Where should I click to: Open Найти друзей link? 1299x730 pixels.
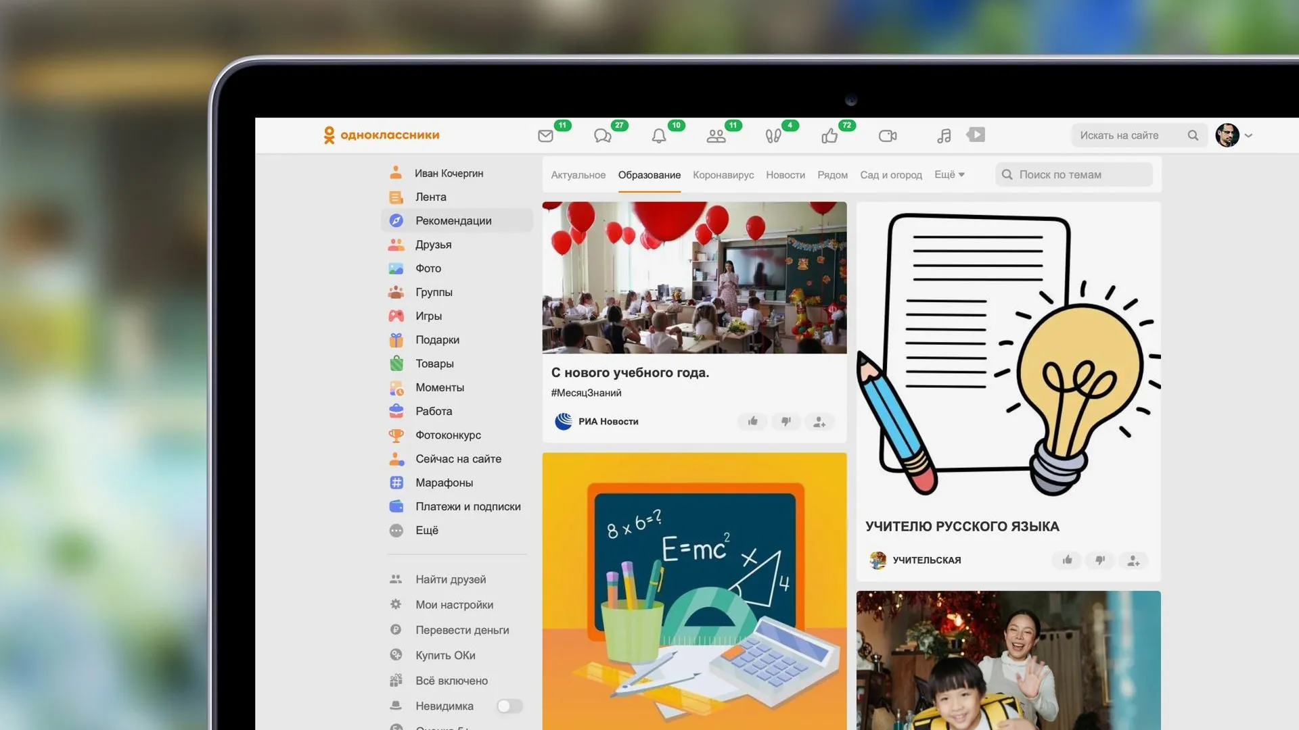point(450,579)
